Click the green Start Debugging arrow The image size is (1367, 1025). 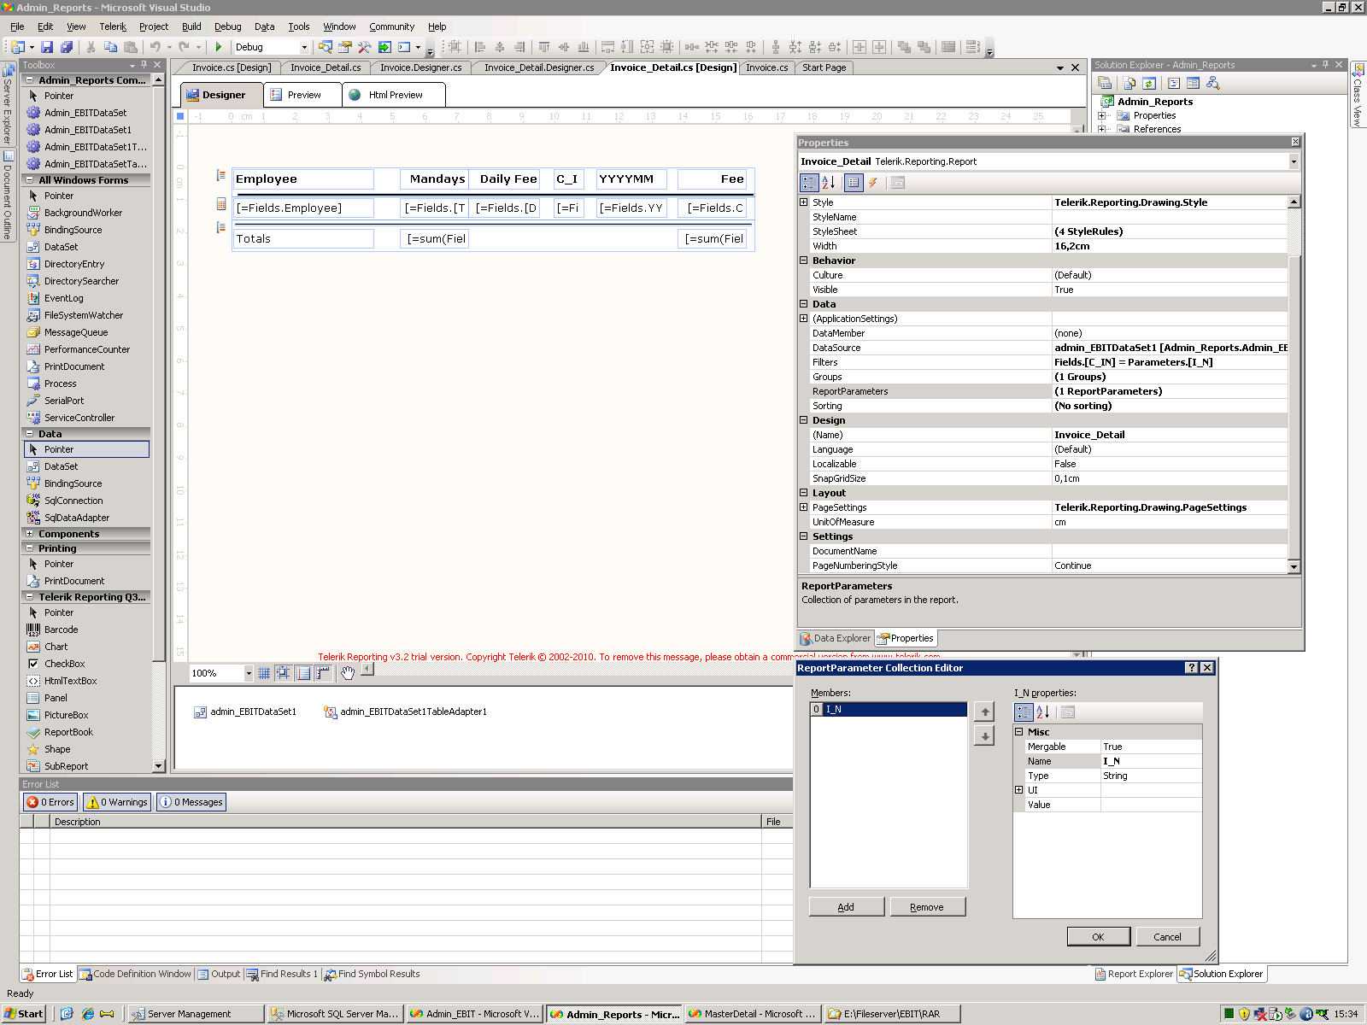(219, 47)
